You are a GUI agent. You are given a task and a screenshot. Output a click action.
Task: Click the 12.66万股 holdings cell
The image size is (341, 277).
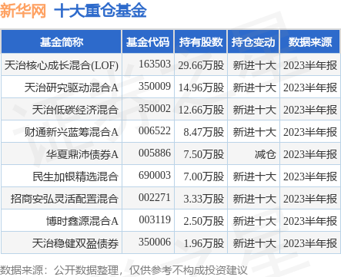click(201, 110)
